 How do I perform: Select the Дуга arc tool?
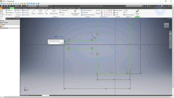[46, 12]
